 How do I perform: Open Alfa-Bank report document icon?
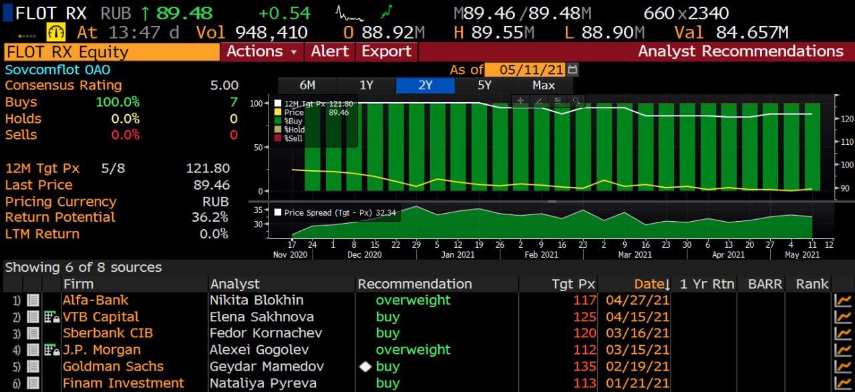[33, 301]
